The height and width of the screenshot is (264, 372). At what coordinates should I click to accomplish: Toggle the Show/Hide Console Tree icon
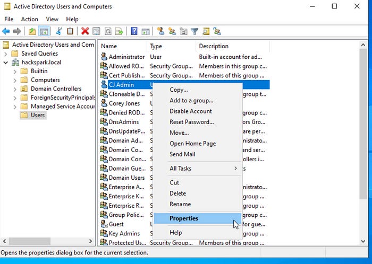pos(44,31)
